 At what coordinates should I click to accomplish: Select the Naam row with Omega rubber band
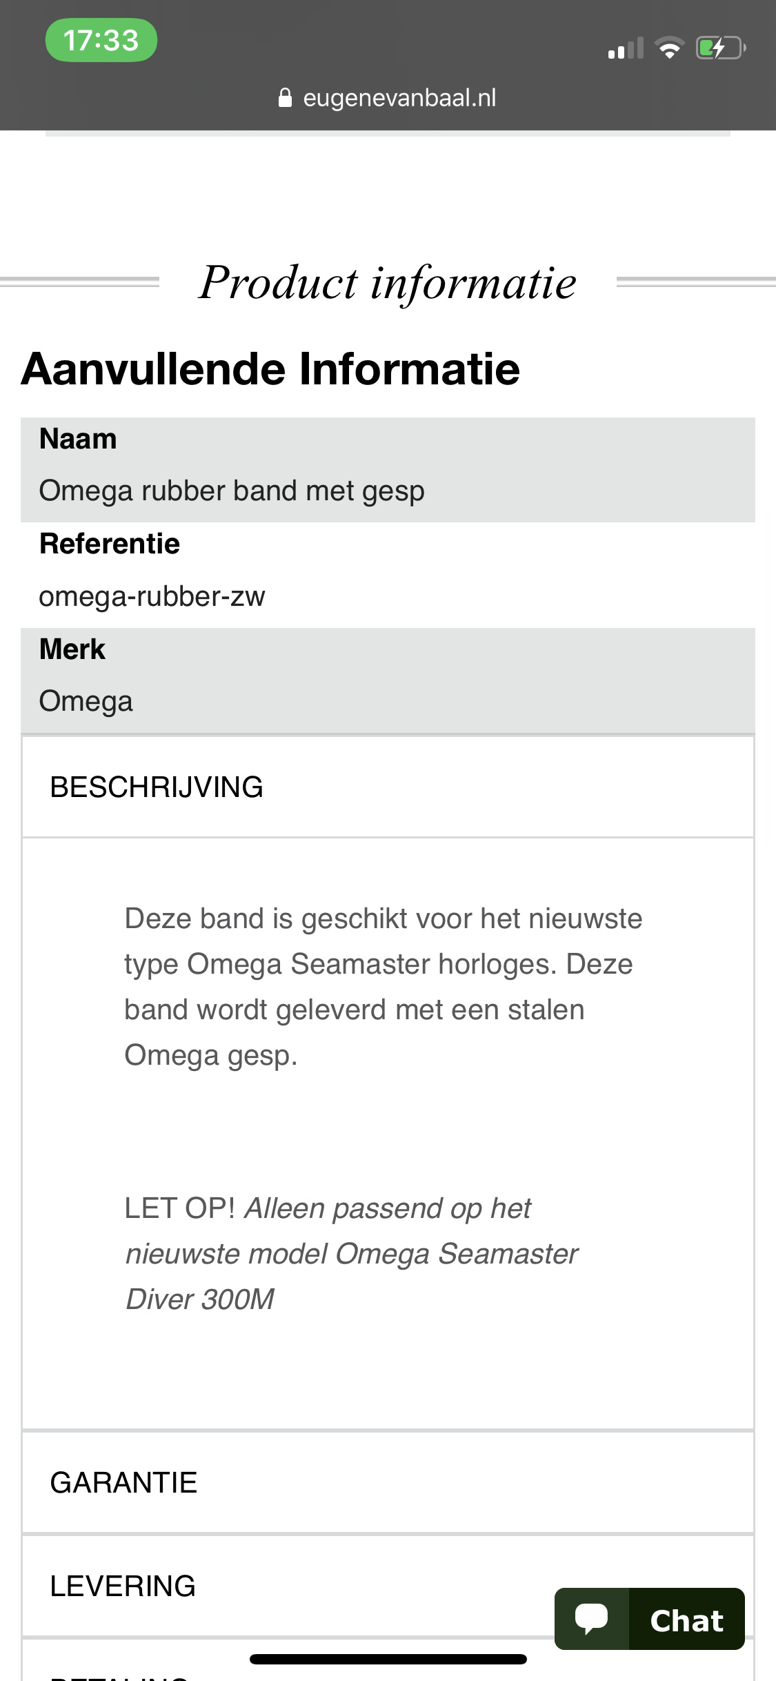[x=388, y=469]
